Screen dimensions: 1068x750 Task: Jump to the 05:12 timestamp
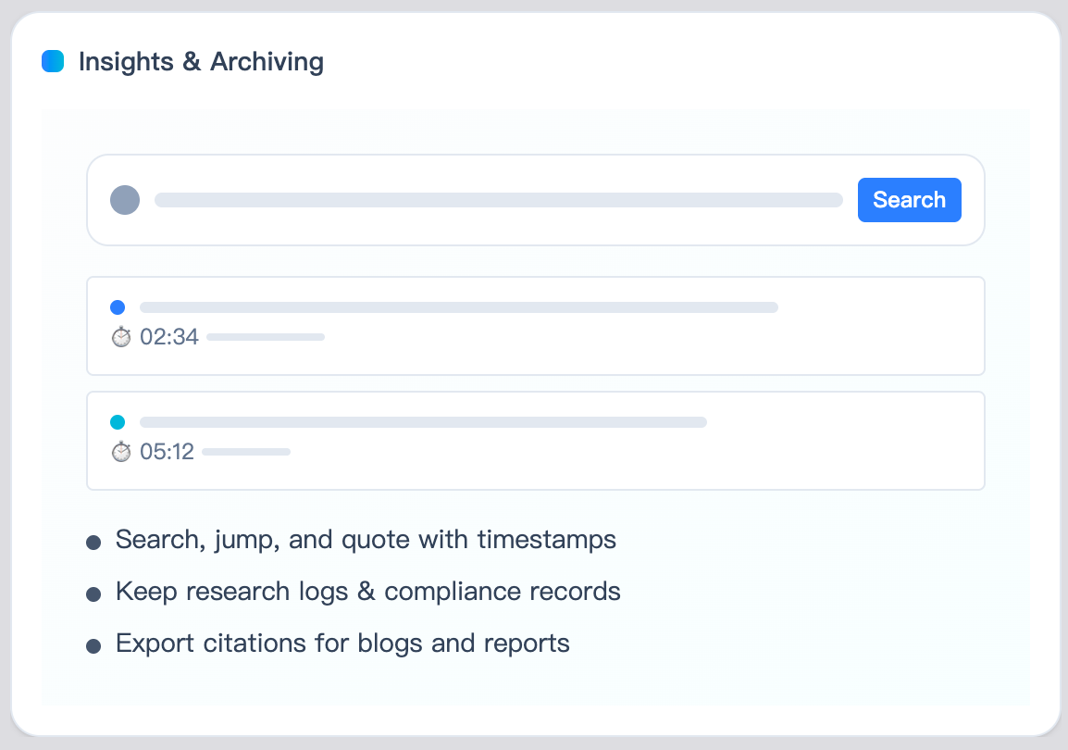pyautogui.click(x=167, y=452)
